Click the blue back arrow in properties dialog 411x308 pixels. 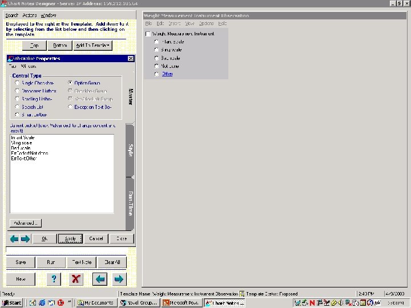tap(14, 238)
